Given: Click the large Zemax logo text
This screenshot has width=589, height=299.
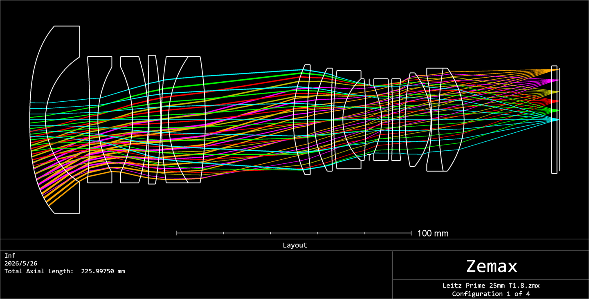Looking at the screenshot, I should [x=492, y=266].
